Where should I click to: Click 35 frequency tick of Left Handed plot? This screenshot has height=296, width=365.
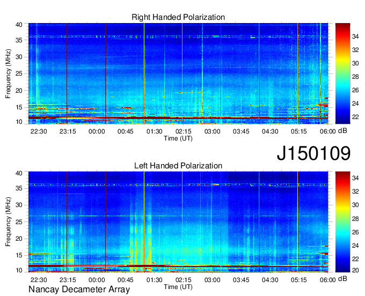(19, 188)
